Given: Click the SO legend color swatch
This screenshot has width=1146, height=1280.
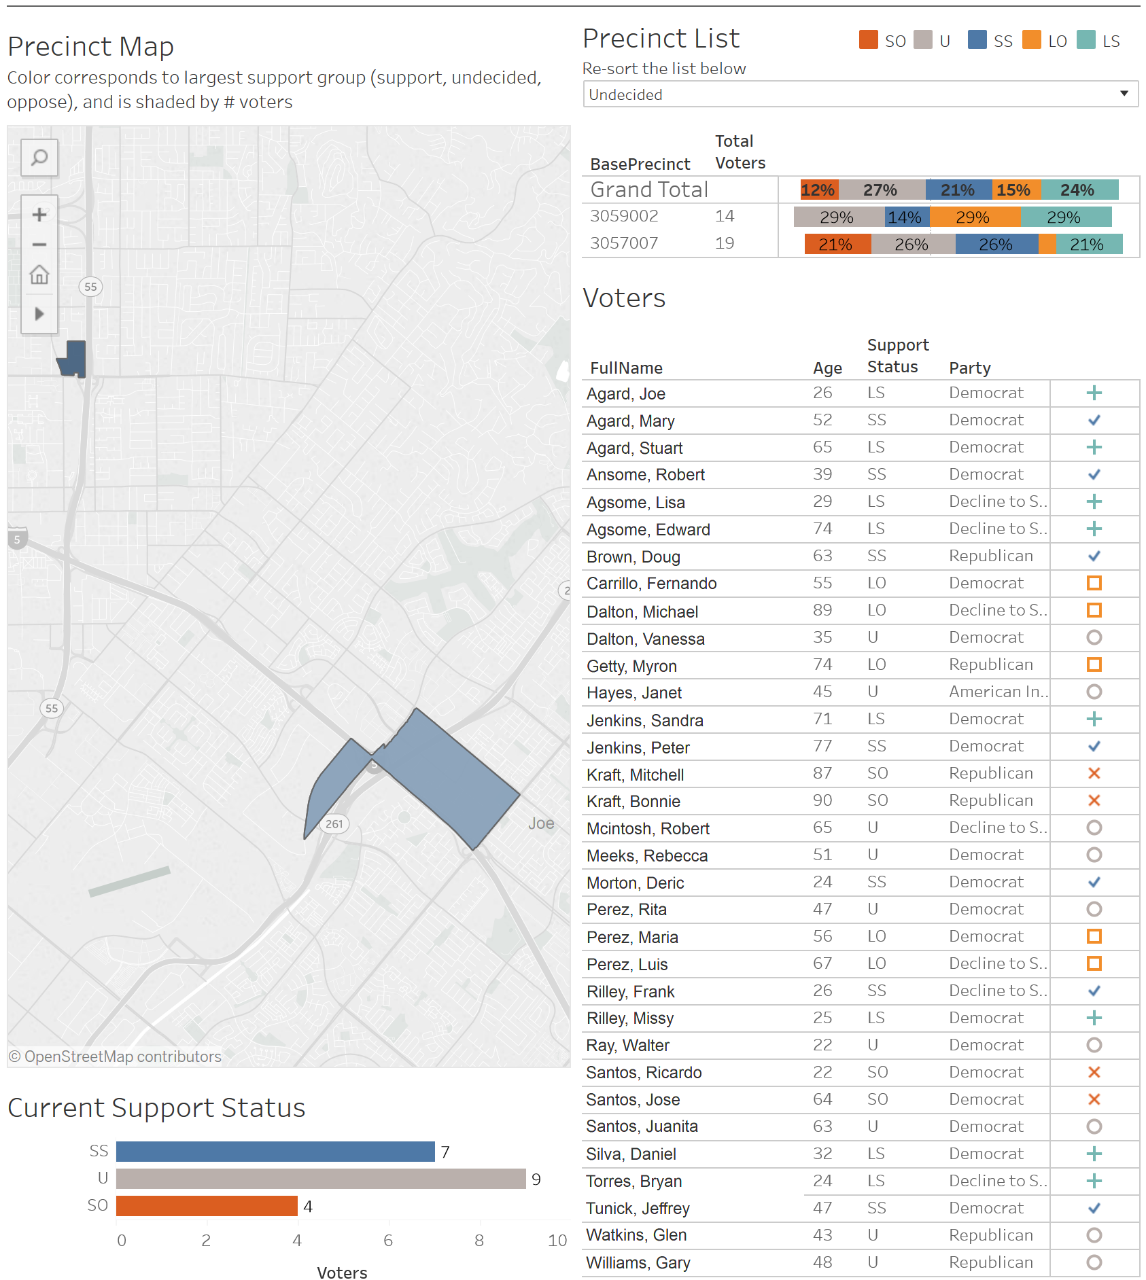Looking at the screenshot, I should [x=867, y=40].
